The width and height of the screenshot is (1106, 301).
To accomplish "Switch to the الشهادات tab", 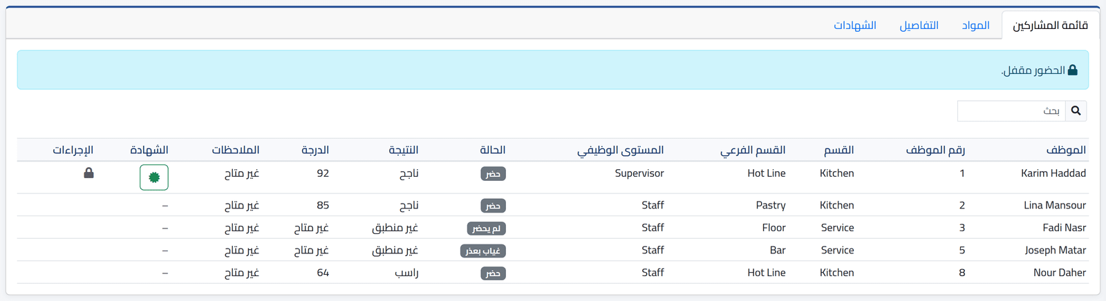I will [x=854, y=25].
